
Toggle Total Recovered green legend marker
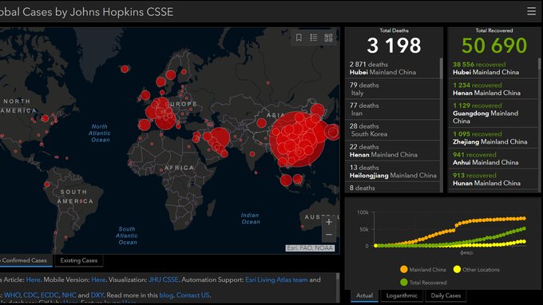click(403, 282)
